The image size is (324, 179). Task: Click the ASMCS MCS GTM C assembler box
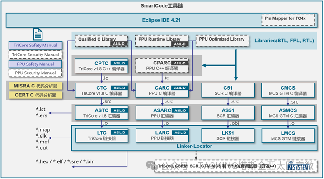pyautogui.click(x=288, y=113)
